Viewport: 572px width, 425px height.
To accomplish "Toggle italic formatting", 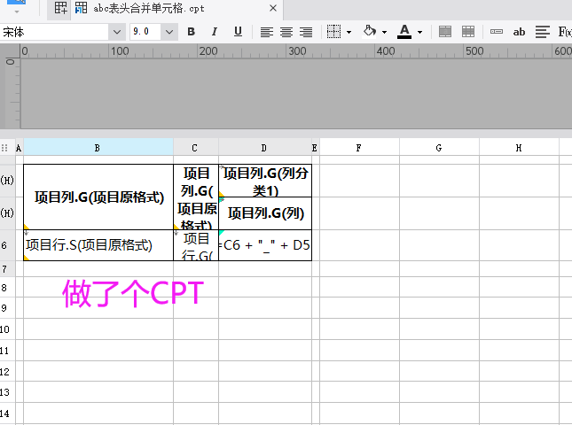I will coord(215,32).
